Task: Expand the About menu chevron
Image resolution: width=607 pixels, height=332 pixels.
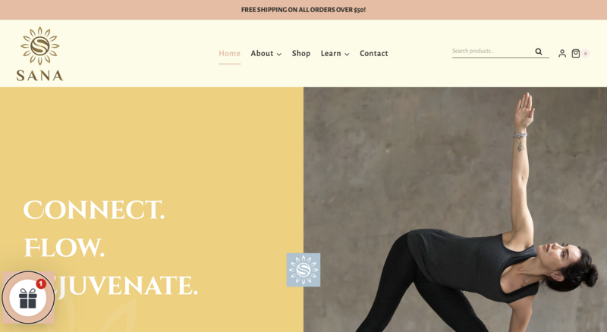Action: (278, 54)
